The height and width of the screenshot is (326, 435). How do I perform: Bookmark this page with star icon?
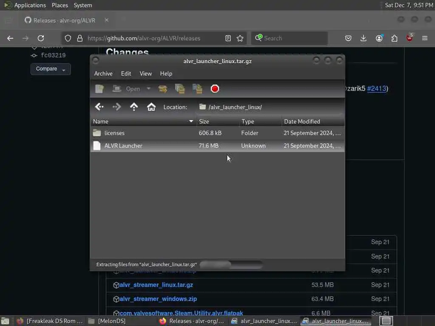[240, 38]
